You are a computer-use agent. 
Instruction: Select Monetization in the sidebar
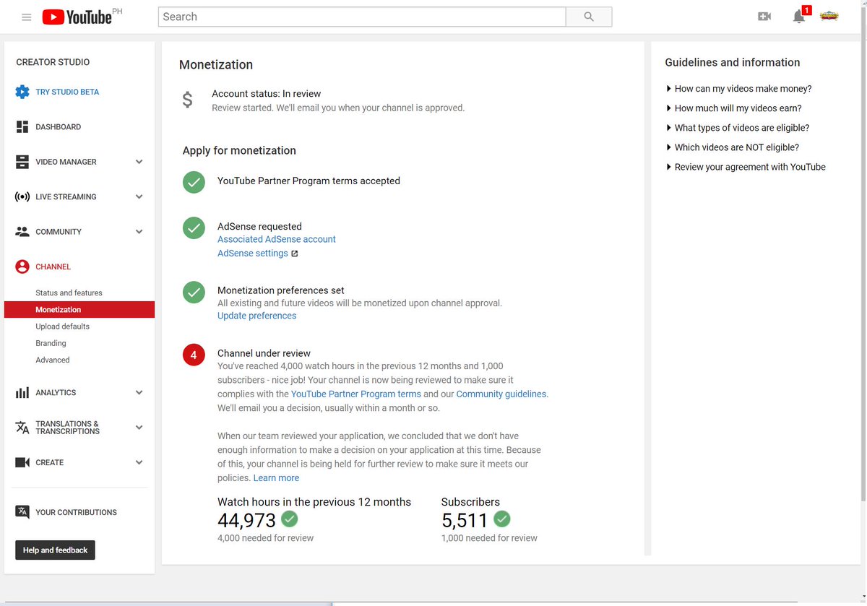click(x=79, y=309)
